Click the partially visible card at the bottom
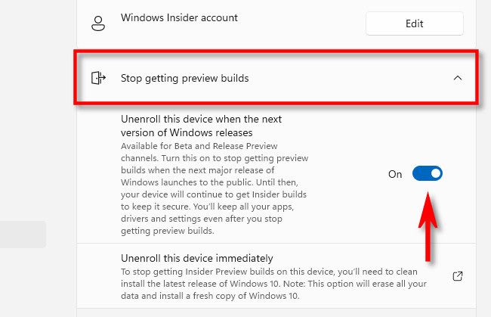The width and height of the screenshot is (491, 317). (279, 312)
